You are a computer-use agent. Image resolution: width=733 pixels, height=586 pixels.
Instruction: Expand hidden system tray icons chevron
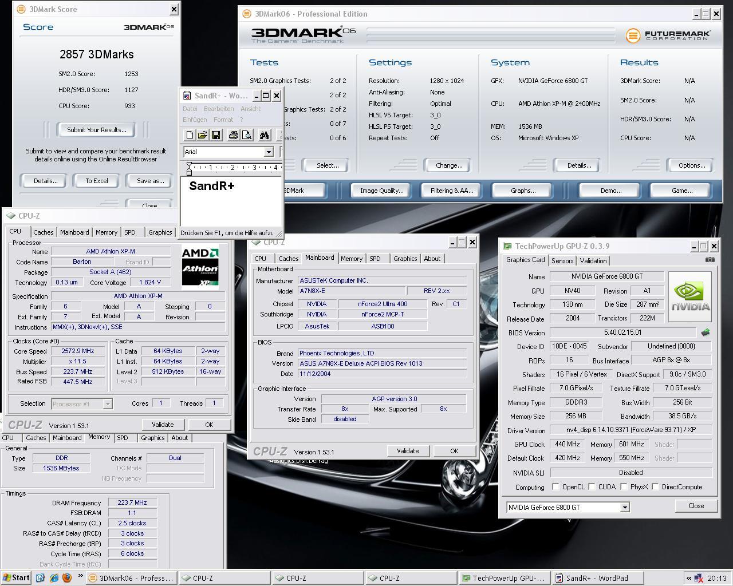click(689, 578)
